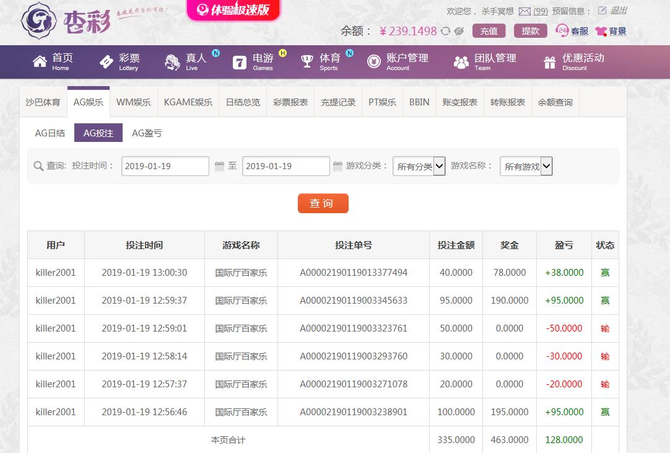Hide the balance with eye icon
Image resolution: width=670 pixels, height=453 pixels.
(459, 31)
